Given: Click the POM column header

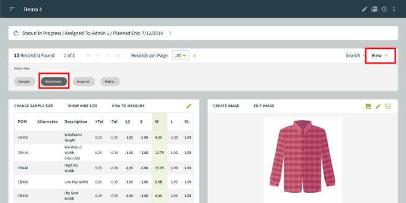Looking at the screenshot, I should [22, 121].
